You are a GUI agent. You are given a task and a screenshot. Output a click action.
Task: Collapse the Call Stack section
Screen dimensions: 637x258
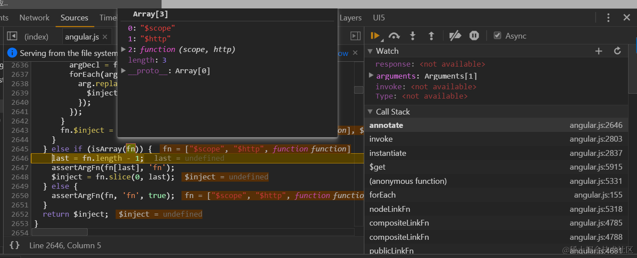pyautogui.click(x=370, y=112)
